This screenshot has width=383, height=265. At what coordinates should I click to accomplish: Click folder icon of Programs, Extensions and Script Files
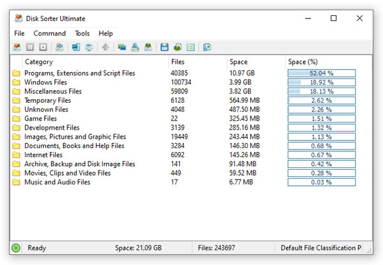[17, 73]
